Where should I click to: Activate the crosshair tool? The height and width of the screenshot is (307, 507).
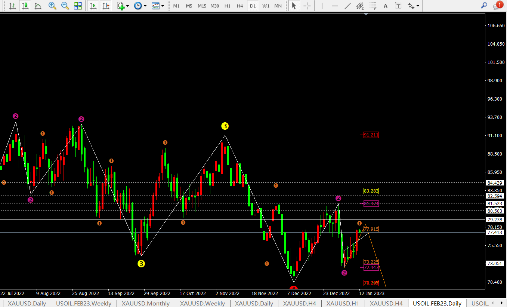pyautogui.click(x=307, y=6)
